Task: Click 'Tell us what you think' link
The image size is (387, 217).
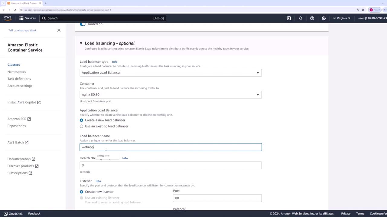Action: pos(22,30)
